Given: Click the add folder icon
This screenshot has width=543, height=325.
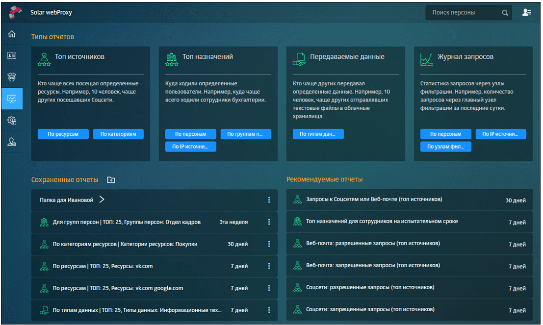Looking at the screenshot, I should [111, 180].
